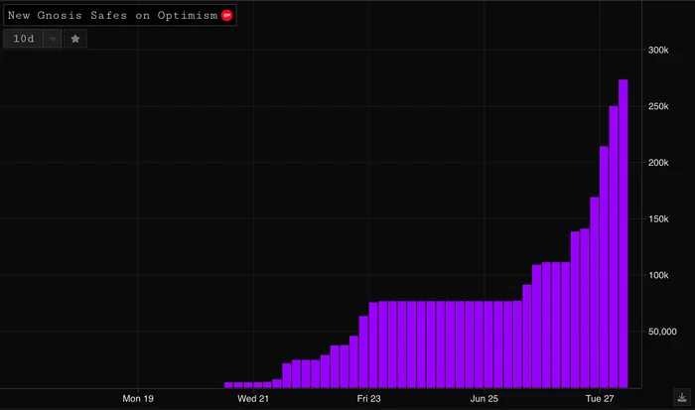This screenshot has width=695, height=410.
Task: Click the Fri 23 x-axis label
Action: pos(368,398)
